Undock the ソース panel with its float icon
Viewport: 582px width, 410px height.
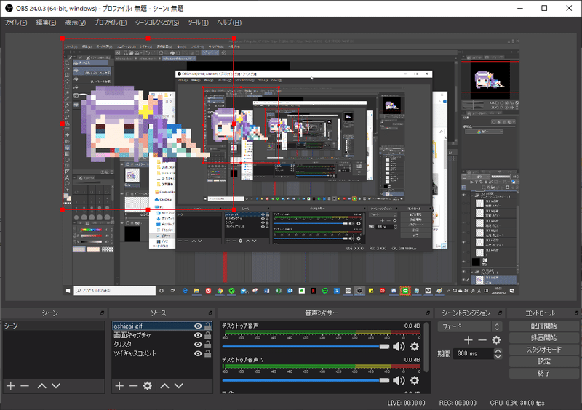click(x=210, y=313)
